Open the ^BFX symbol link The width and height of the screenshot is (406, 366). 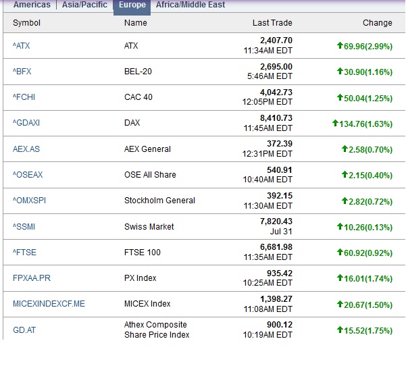click(22, 72)
